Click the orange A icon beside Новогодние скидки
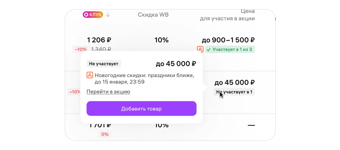Viewport: 340px width, 150px height. (x=90, y=75)
